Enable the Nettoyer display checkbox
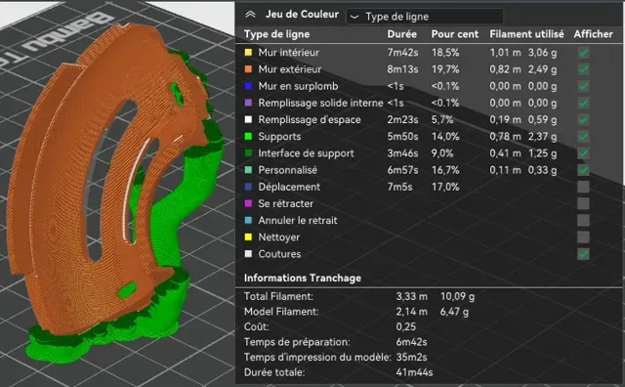This screenshot has width=625, height=387. click(583, 236)
